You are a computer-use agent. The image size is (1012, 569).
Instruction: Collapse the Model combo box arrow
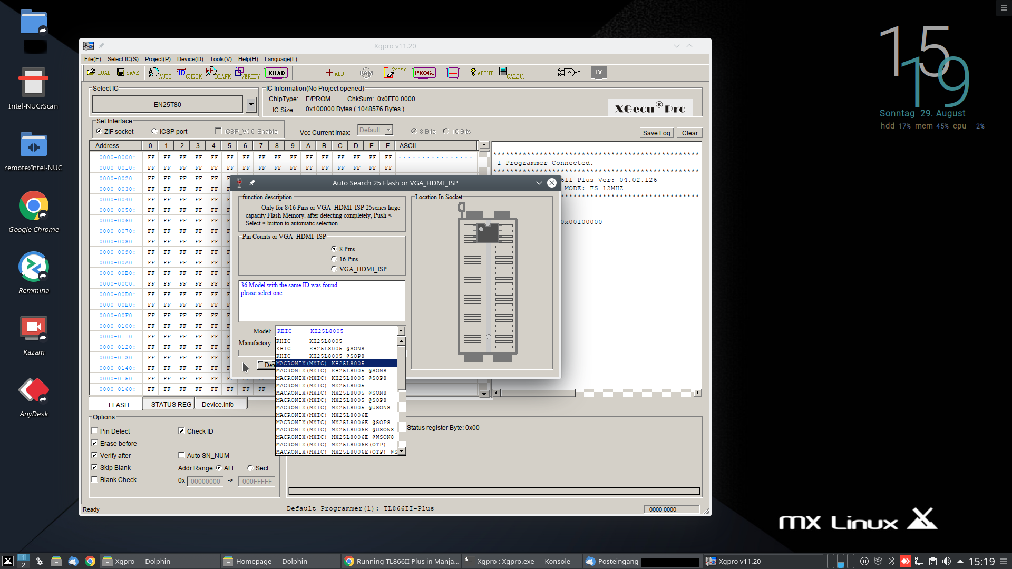401,331
